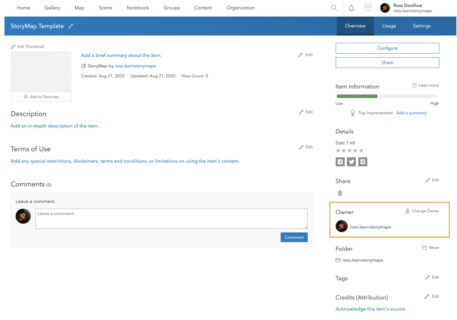
Task: Post using the Comment button
Action: click(294, 237)
